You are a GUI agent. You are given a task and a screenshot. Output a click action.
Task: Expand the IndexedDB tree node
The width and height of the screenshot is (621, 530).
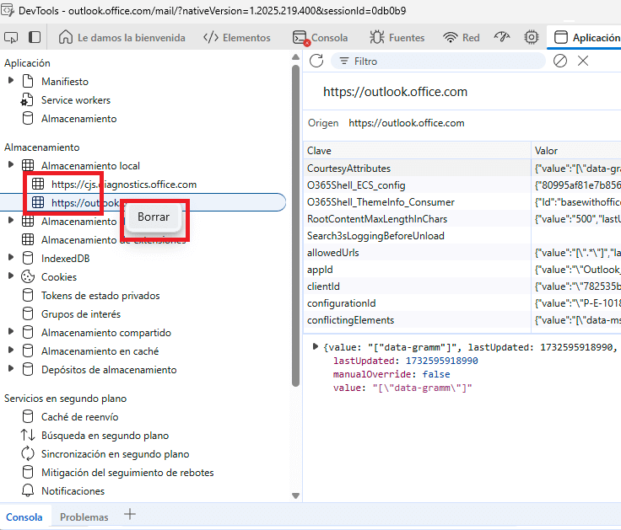(11, 258)
